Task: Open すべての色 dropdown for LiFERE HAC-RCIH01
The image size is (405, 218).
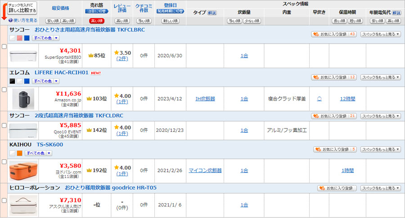Action: point(46,81)
